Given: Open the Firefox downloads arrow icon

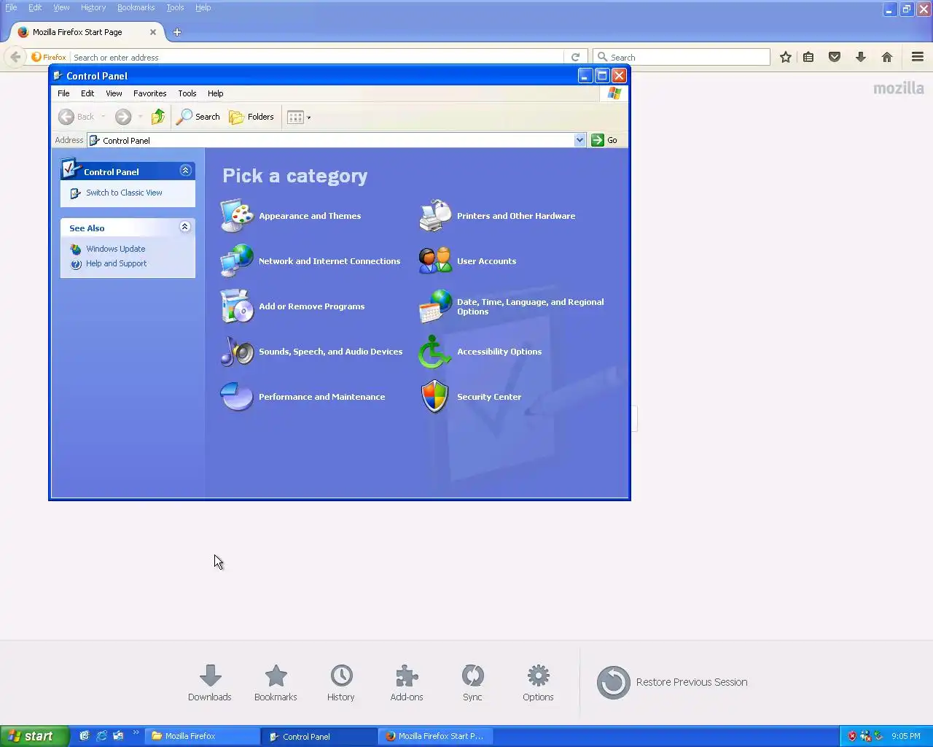Looking at the screenshot, I should [861, 57].
